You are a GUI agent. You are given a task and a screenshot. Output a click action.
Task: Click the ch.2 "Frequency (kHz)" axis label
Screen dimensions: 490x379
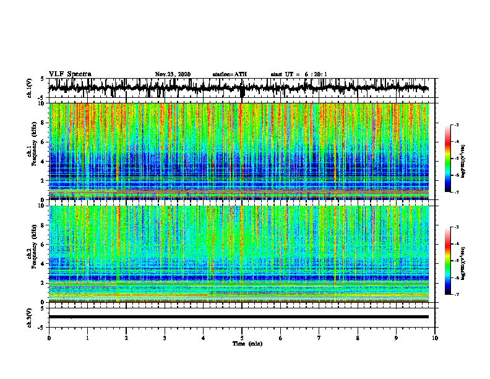[x=33, y=246]
